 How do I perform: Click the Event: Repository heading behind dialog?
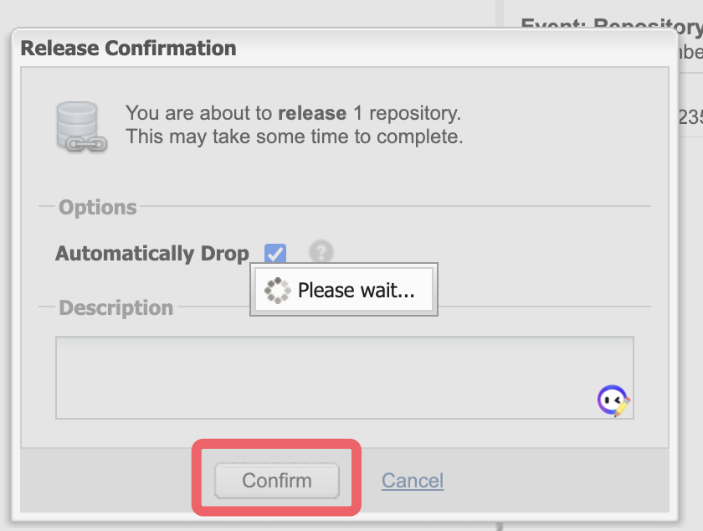pos(611,25)
